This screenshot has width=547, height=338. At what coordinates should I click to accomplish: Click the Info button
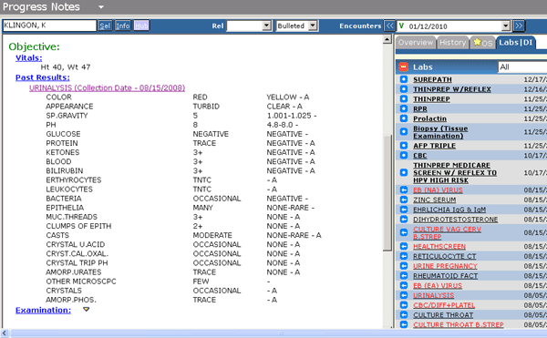pos(123,26)
